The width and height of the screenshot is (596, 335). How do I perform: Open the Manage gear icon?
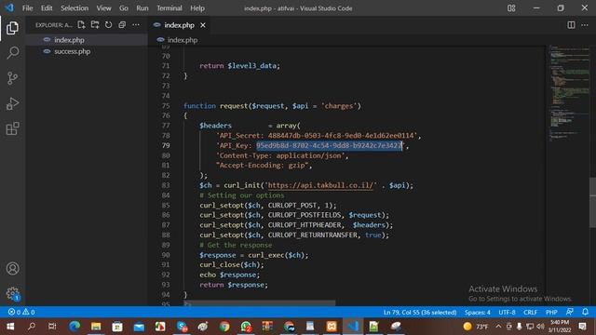tap(12, 294)
